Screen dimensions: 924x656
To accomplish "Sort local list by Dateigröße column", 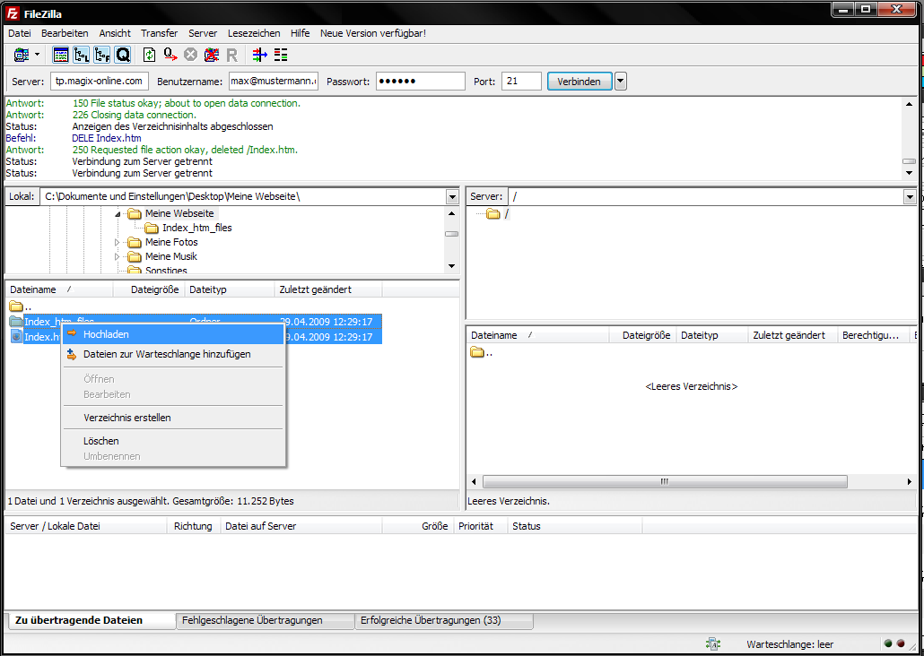I will [149, 289].
